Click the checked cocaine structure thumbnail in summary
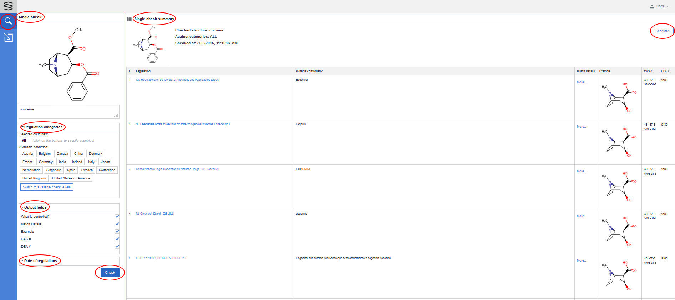 coord(148,44)
